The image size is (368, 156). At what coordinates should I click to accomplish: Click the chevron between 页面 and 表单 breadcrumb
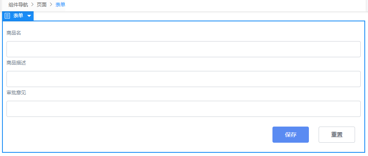[51, 5]
